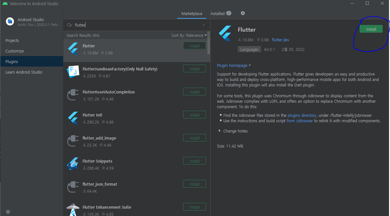Select the Plugins section
This screenshot has height=216, width=390.
click(x=32, y=62)
